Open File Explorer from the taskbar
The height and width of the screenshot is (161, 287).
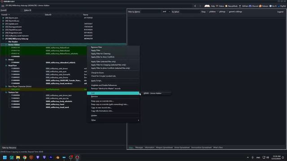coord(18,157)
